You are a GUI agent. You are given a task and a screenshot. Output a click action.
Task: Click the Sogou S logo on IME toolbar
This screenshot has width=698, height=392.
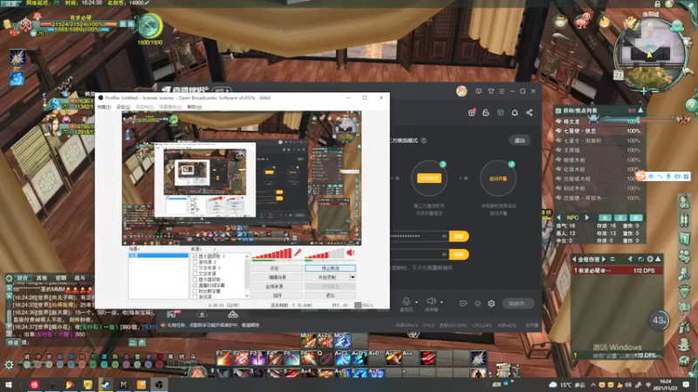point(640,177)
